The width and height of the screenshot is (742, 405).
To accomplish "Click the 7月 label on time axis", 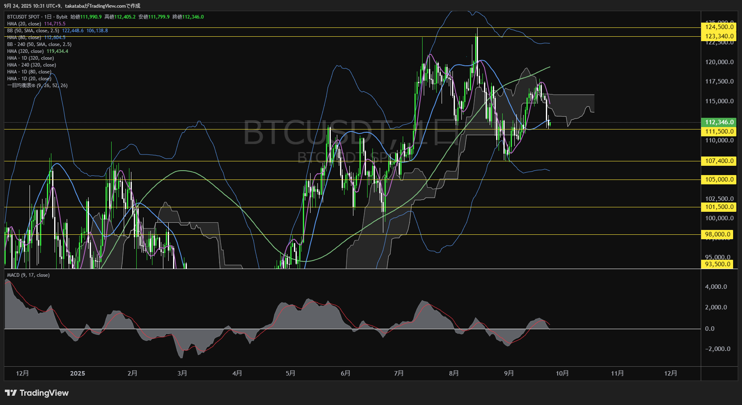I will [399, 374].
